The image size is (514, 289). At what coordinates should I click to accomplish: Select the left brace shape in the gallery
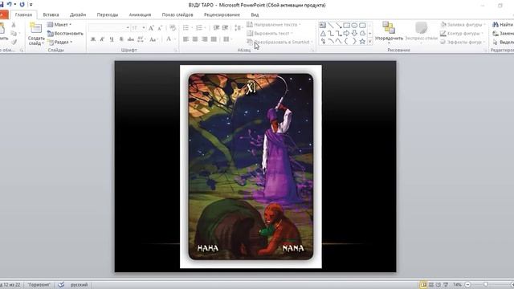346,41
